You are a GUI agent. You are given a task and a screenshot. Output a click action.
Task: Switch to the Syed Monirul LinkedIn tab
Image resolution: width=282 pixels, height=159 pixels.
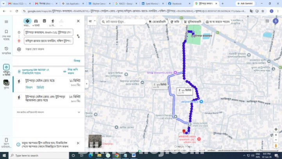pos(152,4)
